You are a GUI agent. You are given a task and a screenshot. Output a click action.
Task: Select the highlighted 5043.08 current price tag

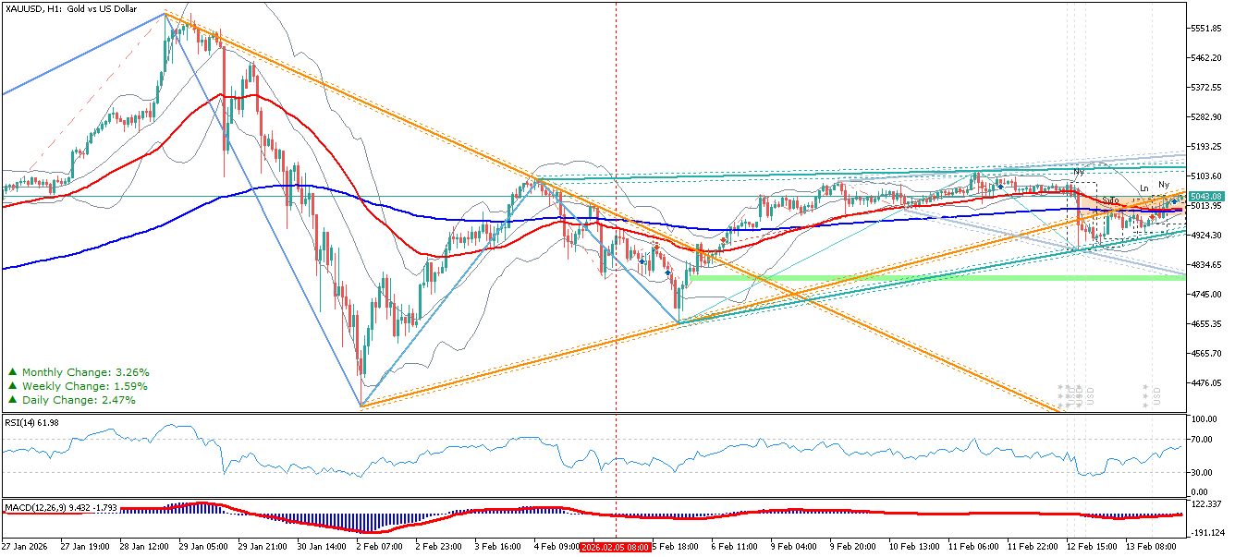point(1206,196)
